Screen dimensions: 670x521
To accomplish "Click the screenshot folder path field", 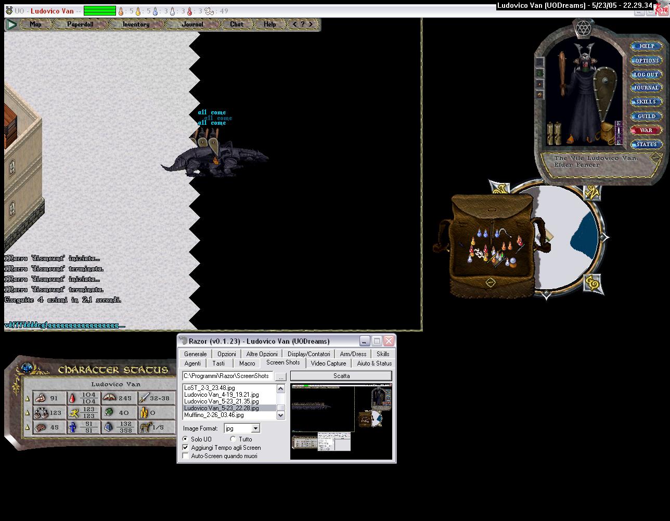I will [x=227, y=376].
